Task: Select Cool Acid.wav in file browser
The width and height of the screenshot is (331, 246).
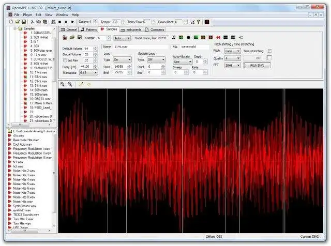Action: click(x=22, y=144)
